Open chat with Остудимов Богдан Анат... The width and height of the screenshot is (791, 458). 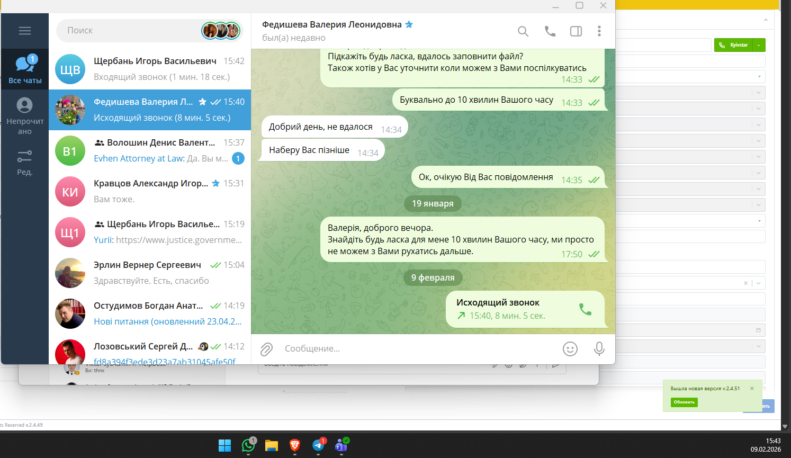coord(150,313)
